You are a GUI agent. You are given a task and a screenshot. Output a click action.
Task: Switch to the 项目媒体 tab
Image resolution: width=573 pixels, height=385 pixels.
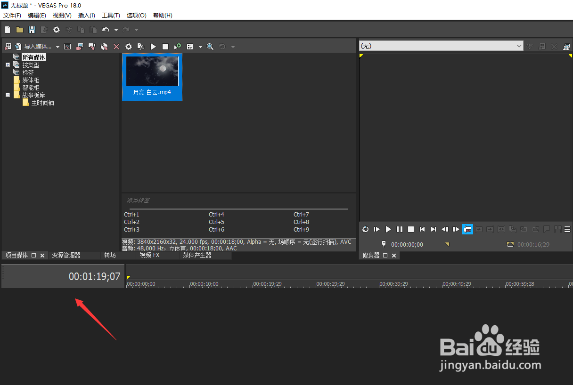coord(16,256)
